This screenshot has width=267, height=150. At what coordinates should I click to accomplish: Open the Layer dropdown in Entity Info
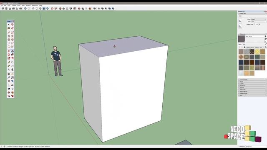pyautogui.click(x=258, y=19)
